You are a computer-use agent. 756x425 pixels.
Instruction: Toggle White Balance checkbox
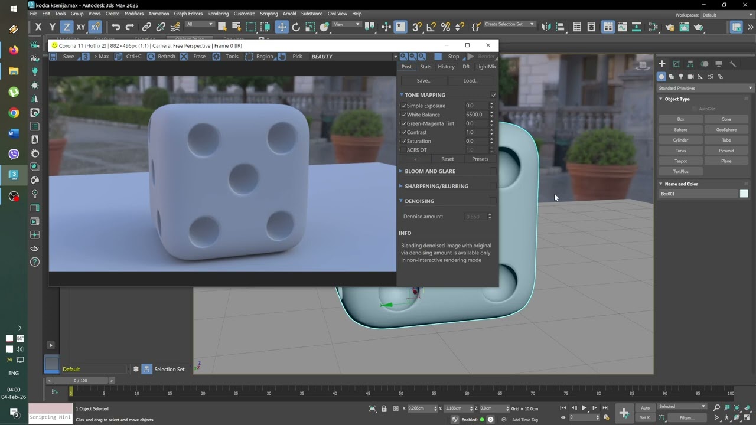point(403,115)
